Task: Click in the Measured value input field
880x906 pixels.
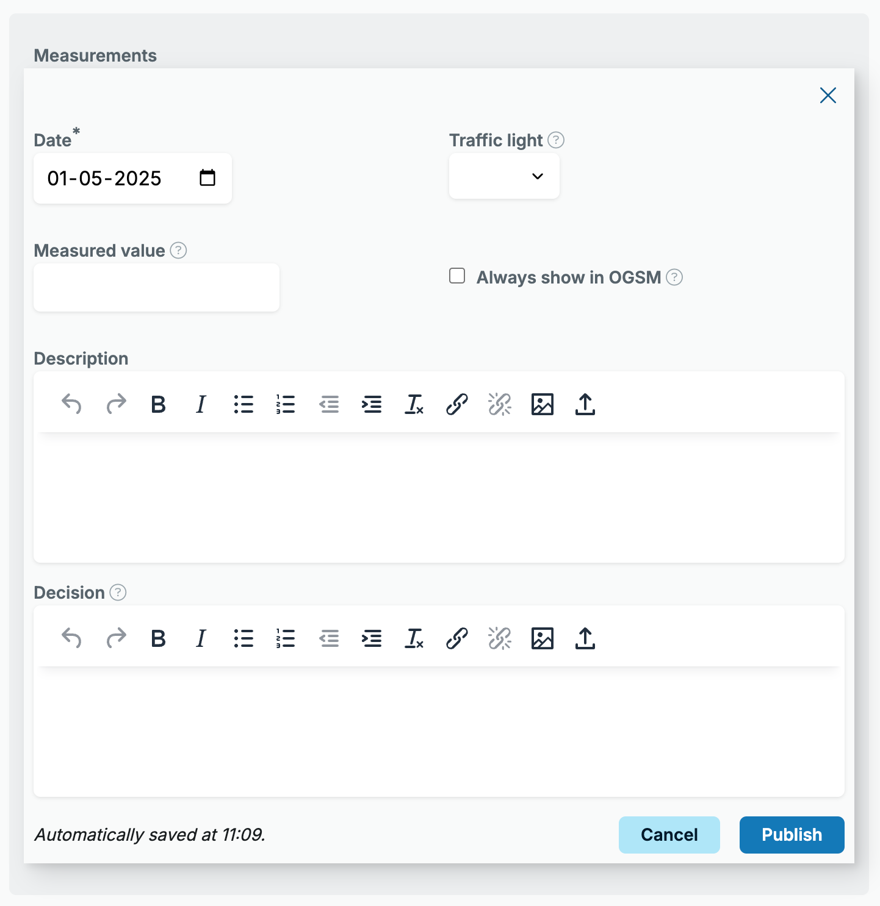Action: 157,288
